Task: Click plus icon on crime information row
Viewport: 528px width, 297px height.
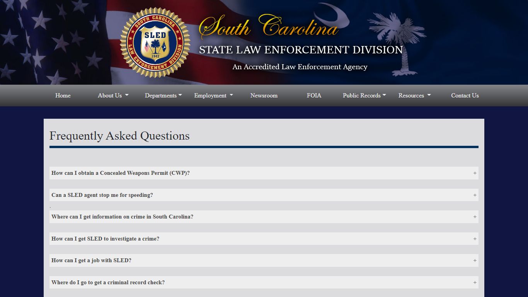Action: [x=475, y=217]
